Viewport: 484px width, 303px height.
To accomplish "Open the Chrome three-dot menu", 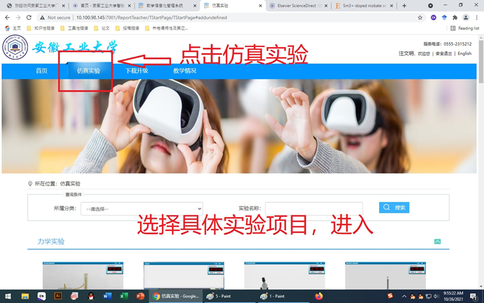I will coord(476,18).
